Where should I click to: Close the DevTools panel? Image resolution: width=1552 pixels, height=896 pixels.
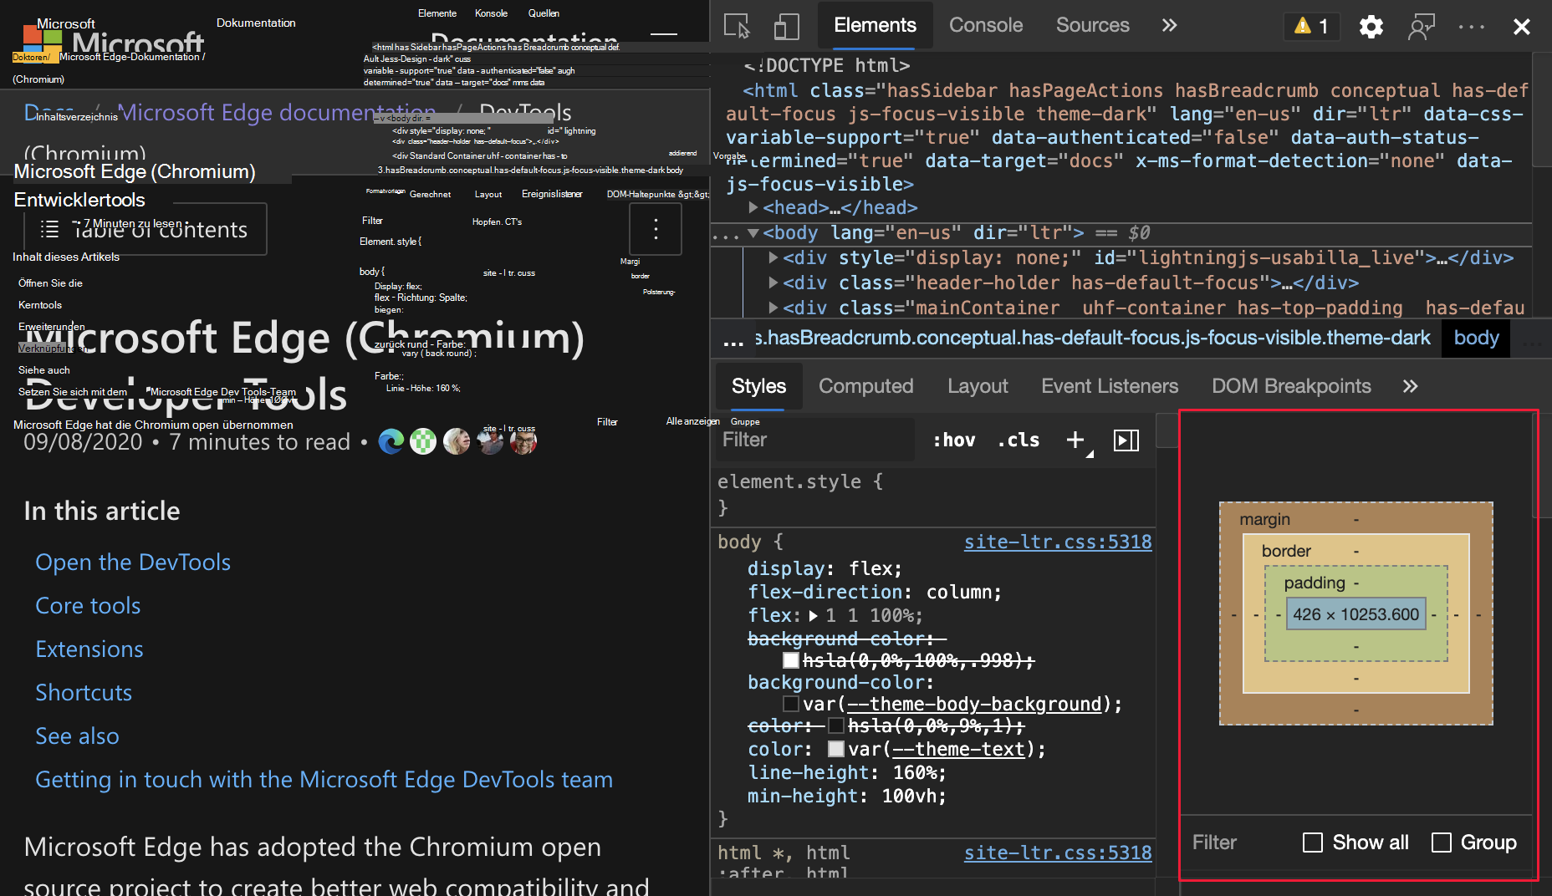tap(1522, 27)
